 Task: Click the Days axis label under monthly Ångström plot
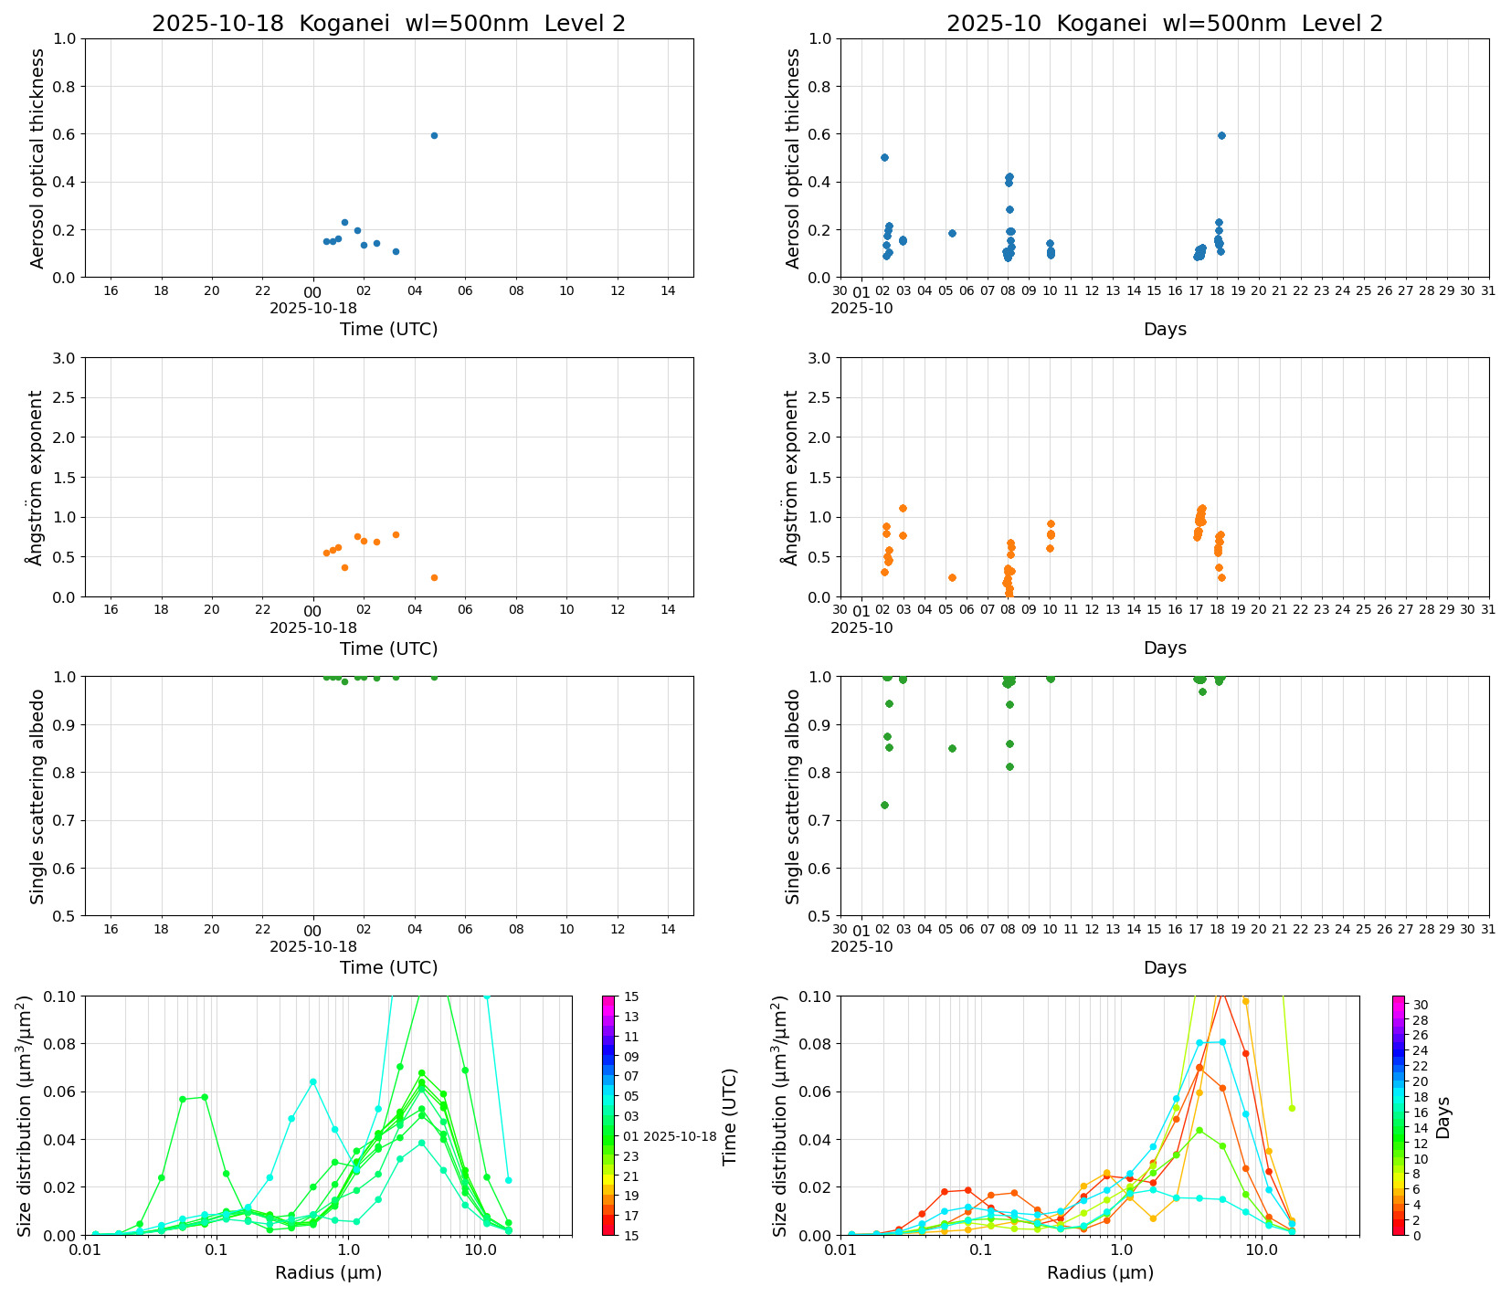(x=1164, y=648)
